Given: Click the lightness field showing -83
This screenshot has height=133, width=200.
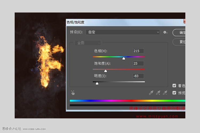Looking at the screenshot, I should tap(138, 76).
